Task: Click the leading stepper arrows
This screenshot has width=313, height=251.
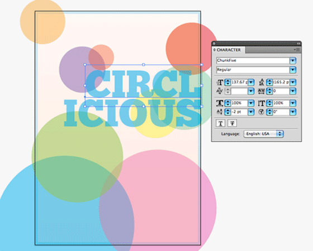Action: point(269,83)
